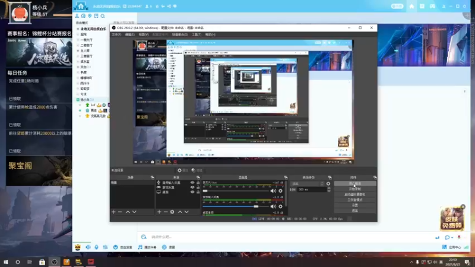Expand the top root channel in the channel tree
Screen dimensions: 475x267
[78, 28]
